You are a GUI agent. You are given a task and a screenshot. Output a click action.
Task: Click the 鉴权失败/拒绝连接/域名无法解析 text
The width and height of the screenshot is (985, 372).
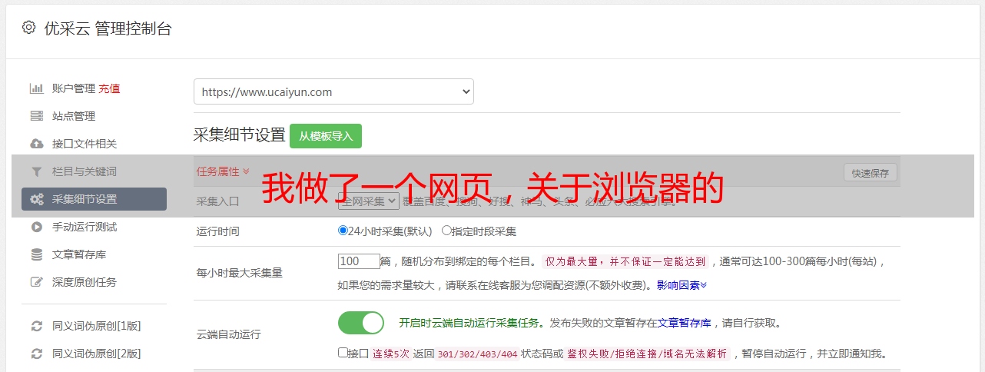(647, 354)
